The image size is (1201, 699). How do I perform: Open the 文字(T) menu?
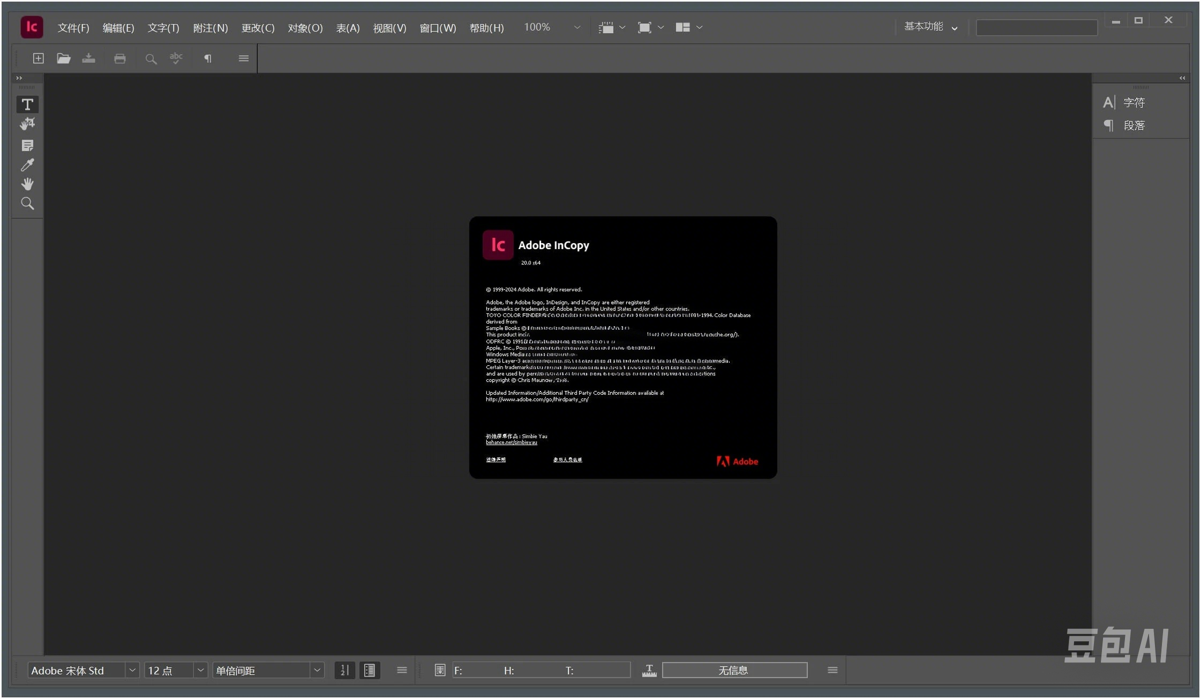[163, 28]
